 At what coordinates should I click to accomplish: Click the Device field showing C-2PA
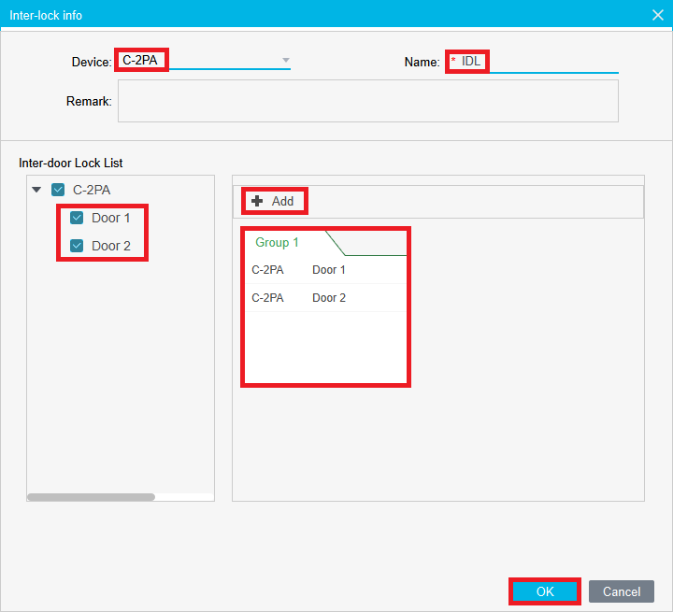pos(201,61)
